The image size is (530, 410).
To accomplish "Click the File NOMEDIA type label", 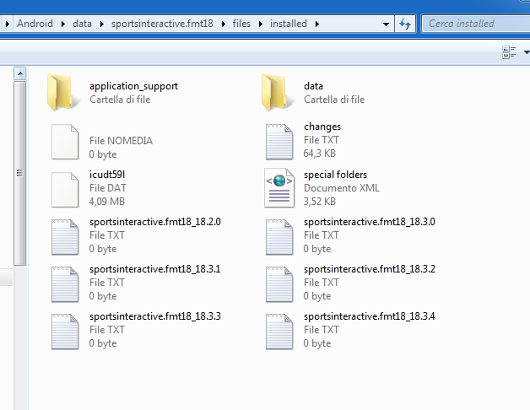I will (x=121, y=141).
